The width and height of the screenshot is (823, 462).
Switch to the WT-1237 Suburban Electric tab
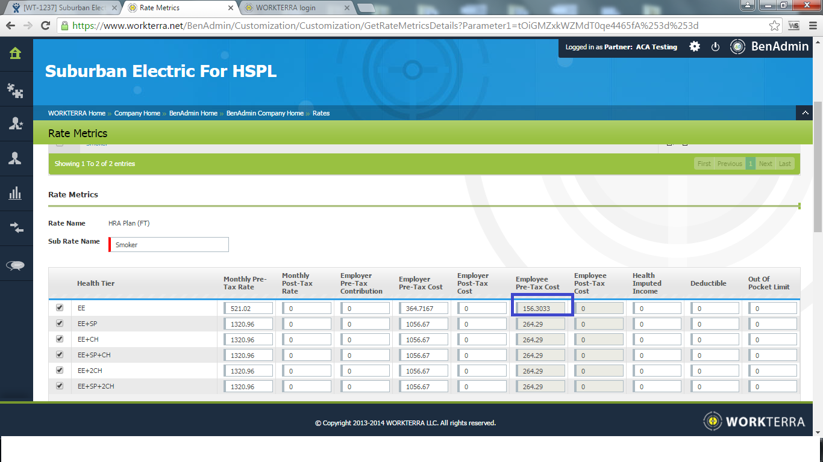coord(63,8)
